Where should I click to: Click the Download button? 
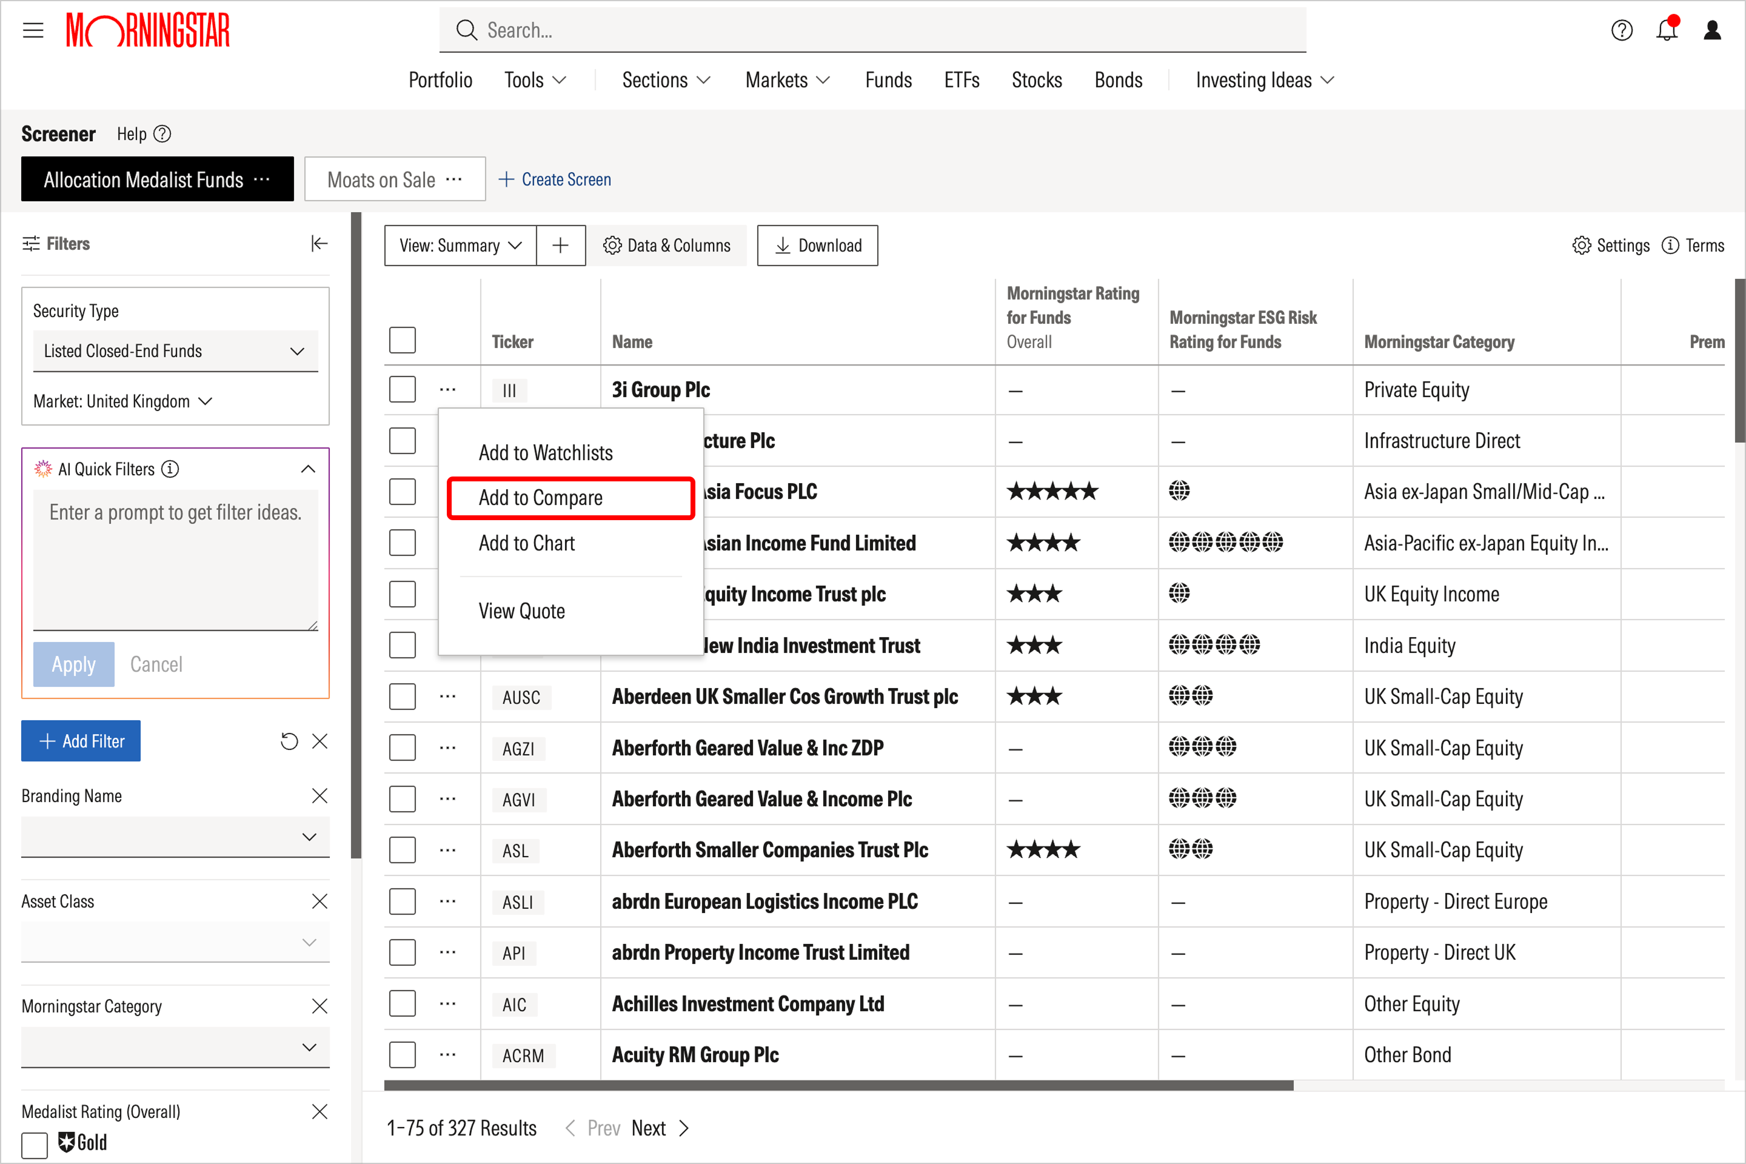point(817,246)
